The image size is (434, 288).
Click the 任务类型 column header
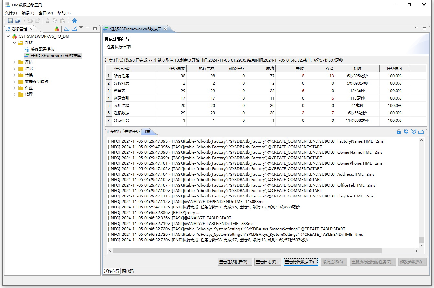click(x=134, y=68)
